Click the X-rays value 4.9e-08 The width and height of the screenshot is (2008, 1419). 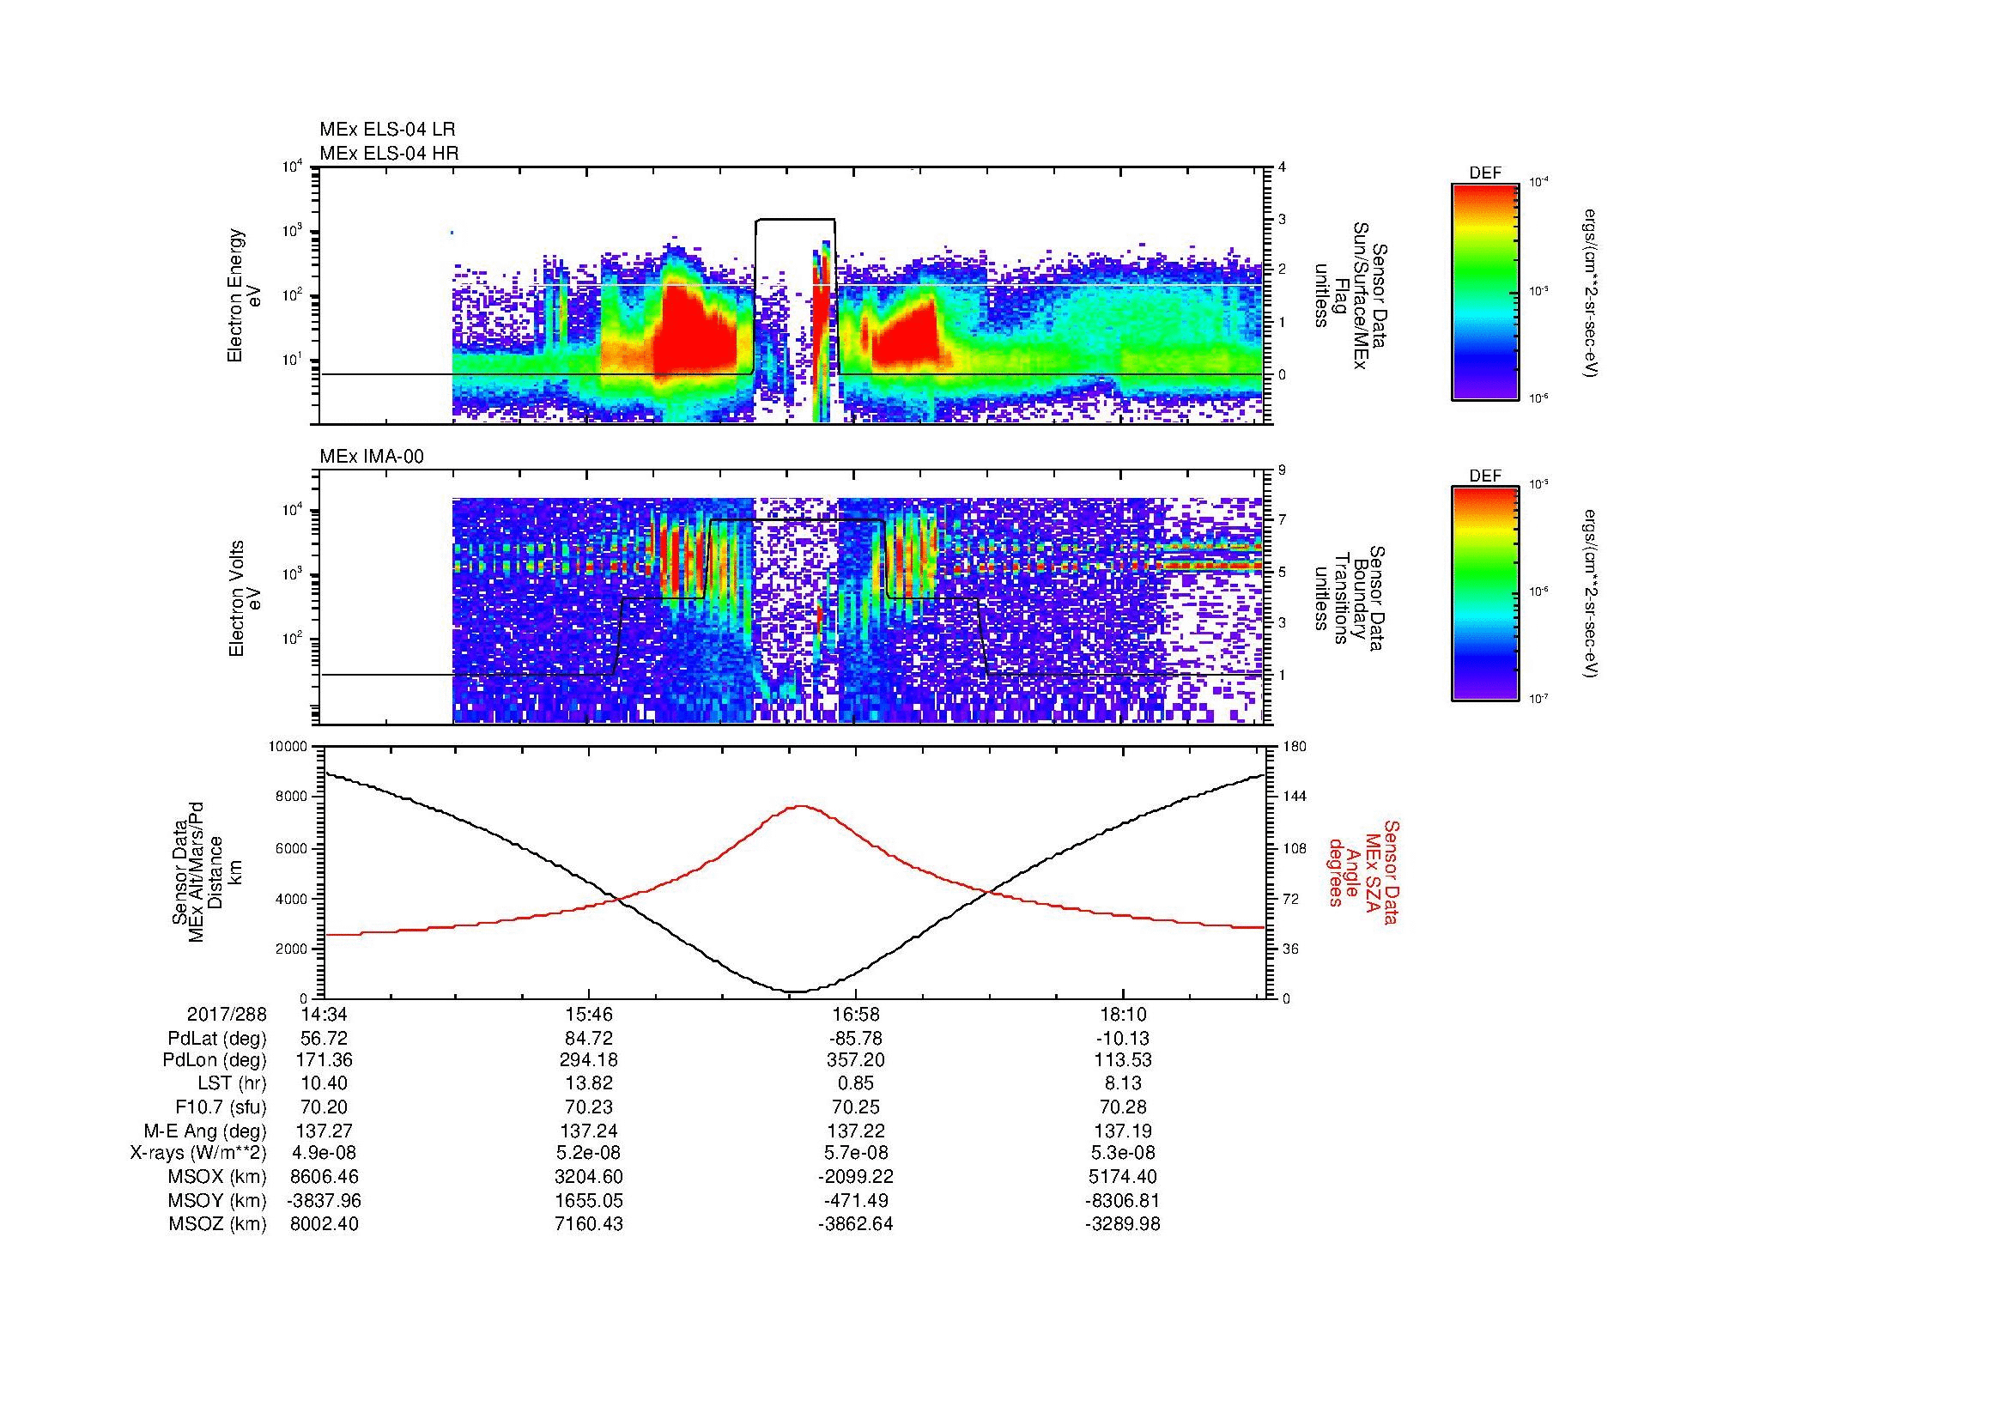point(324,1153)
